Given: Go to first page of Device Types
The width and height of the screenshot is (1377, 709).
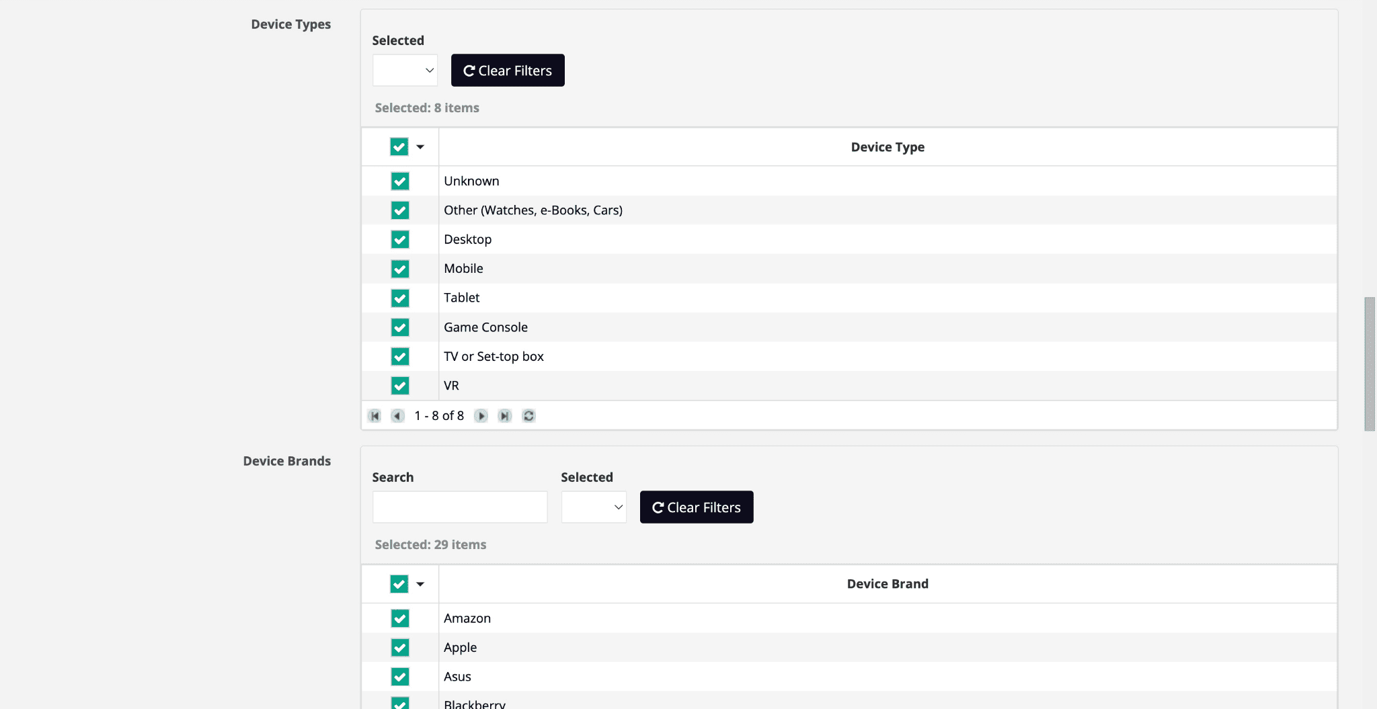Looking at the screenshot, I should (x=375, y=416).
